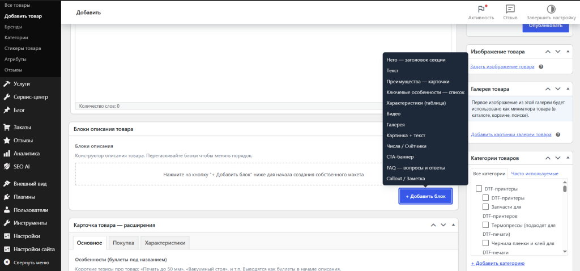
Task: Collapse the Категории товаров panel
Action: pos(568,158)
